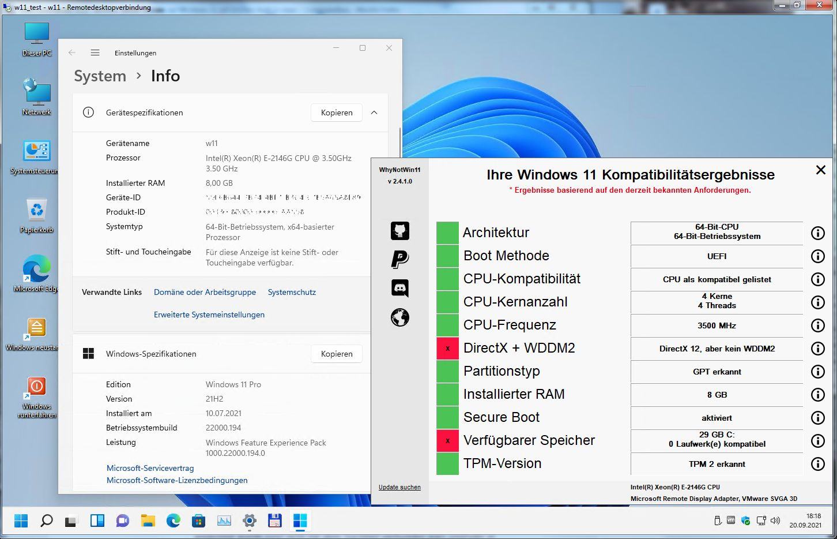Show info for CPU-Kompatibilität row
This screenshot has width=837, height=539.
click(817, 279)
